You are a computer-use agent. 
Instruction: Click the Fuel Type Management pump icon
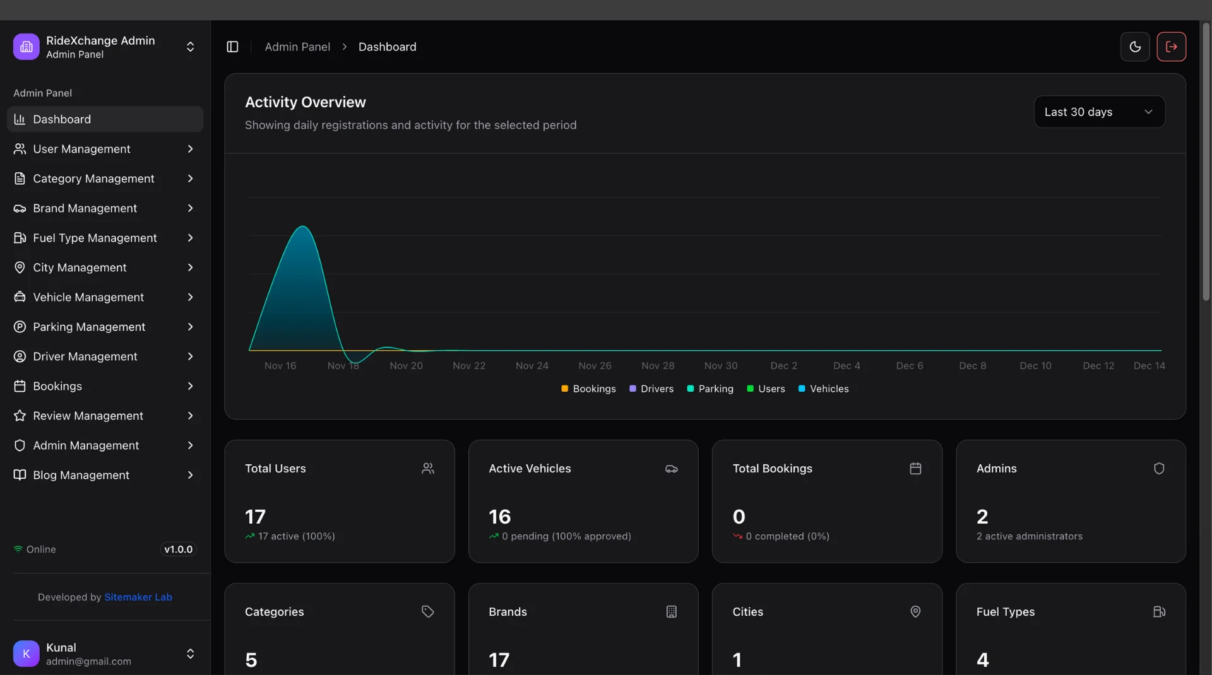point(20,238)
